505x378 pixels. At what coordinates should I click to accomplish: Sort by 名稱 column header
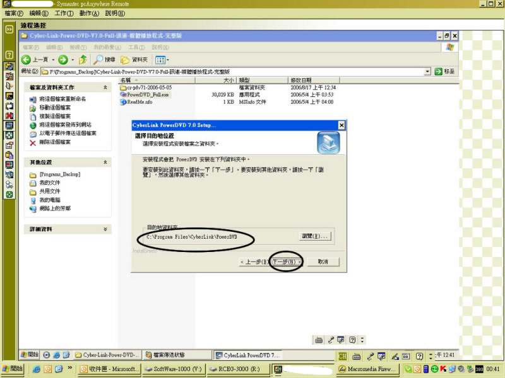[157, 80]
